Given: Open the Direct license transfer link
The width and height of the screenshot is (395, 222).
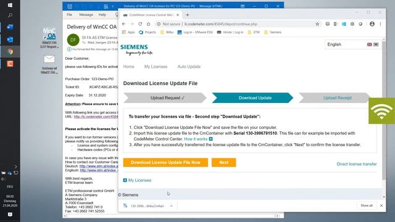Looking at the screenshot, I should (x=357, y=164).
